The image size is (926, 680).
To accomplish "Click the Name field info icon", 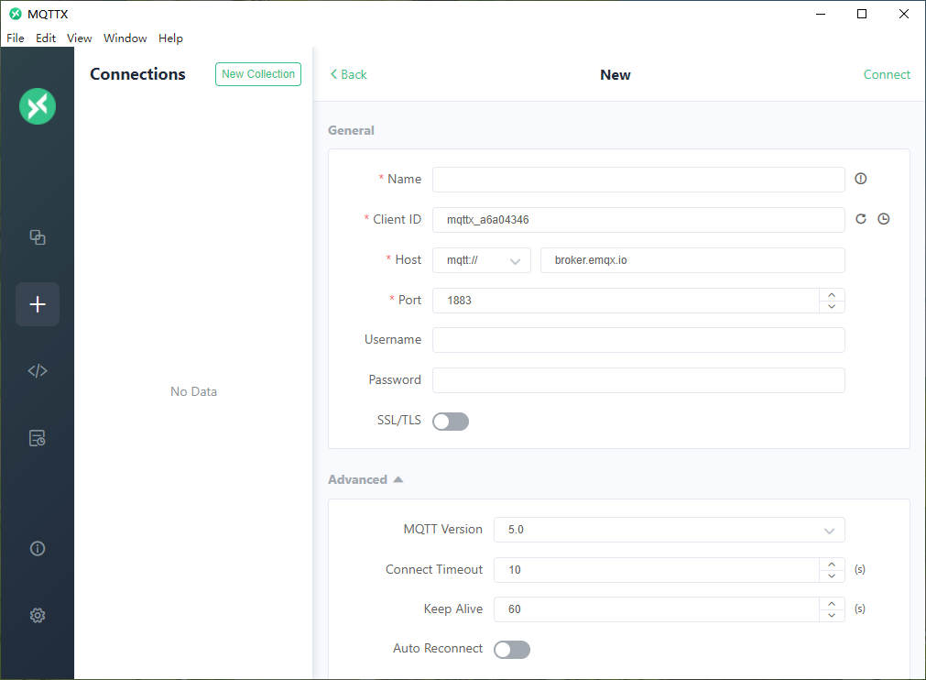I will pyautogui.click(x=860, y=179).
